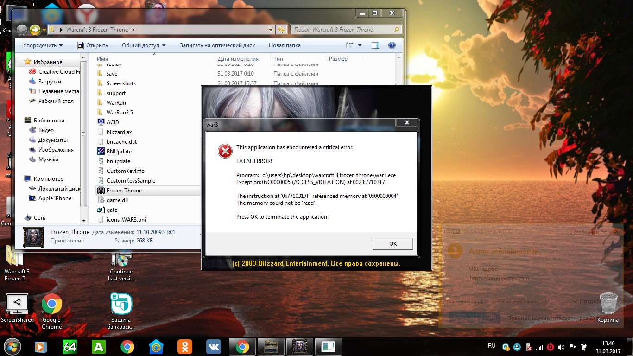Click RU language indicator
The image size is (633, 356).
click(492, 346)
